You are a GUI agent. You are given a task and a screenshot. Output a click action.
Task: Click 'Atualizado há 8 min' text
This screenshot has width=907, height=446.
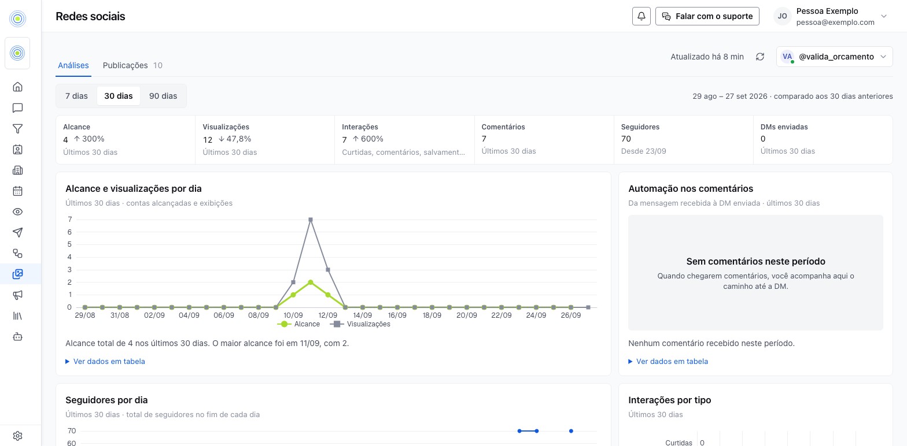tap(707, 57)
